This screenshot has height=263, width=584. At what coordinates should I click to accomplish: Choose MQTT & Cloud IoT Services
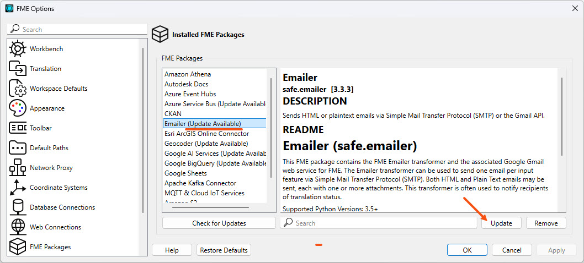215,193
